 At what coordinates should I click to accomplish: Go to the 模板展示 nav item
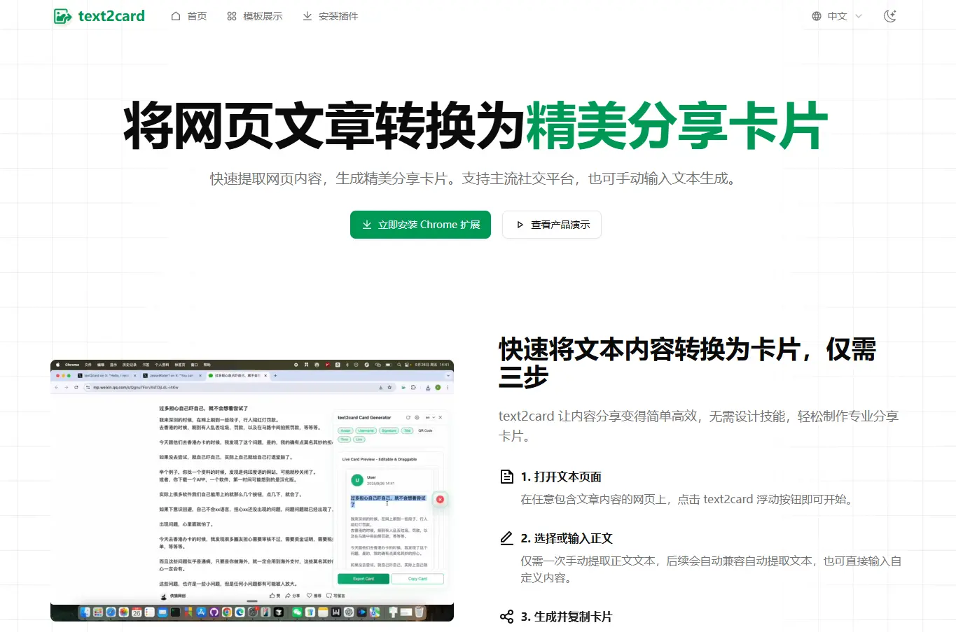pos(263,16)
